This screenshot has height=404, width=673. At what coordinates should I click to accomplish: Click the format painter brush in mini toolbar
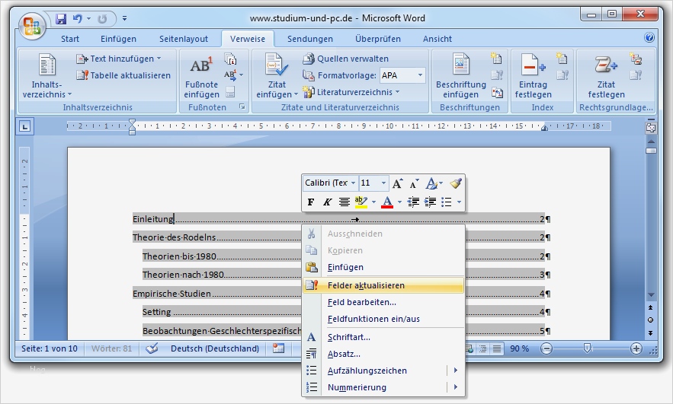pos(456,183)
